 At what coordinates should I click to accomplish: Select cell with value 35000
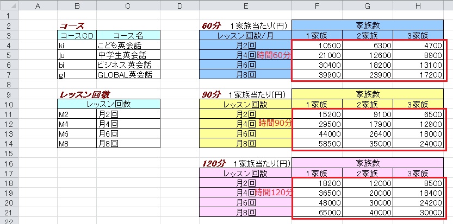coord(368,143)
